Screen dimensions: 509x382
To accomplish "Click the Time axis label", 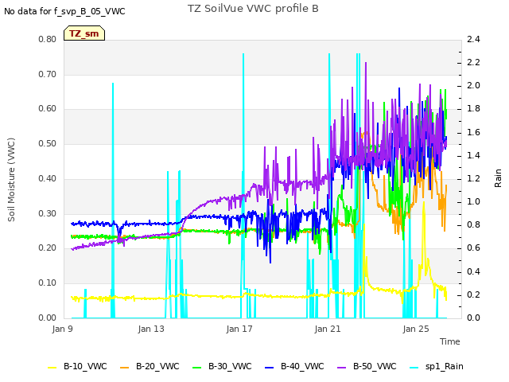I will point(450,341).
